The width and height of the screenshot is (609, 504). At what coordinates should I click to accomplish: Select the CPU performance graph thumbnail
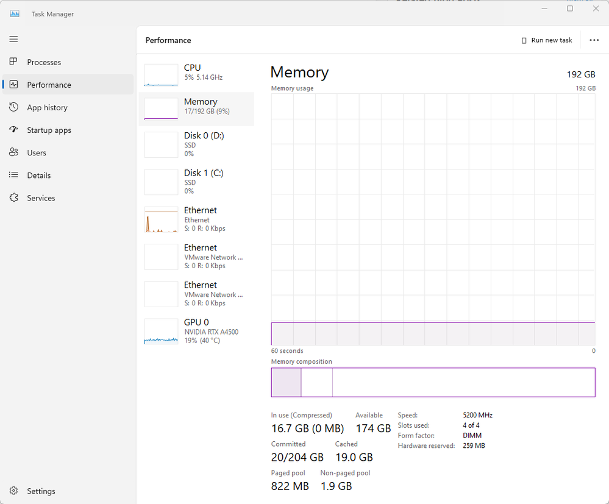(161, 74)
